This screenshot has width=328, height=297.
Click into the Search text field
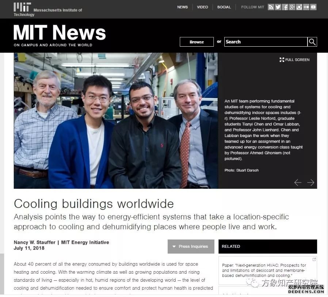point(265,42)
